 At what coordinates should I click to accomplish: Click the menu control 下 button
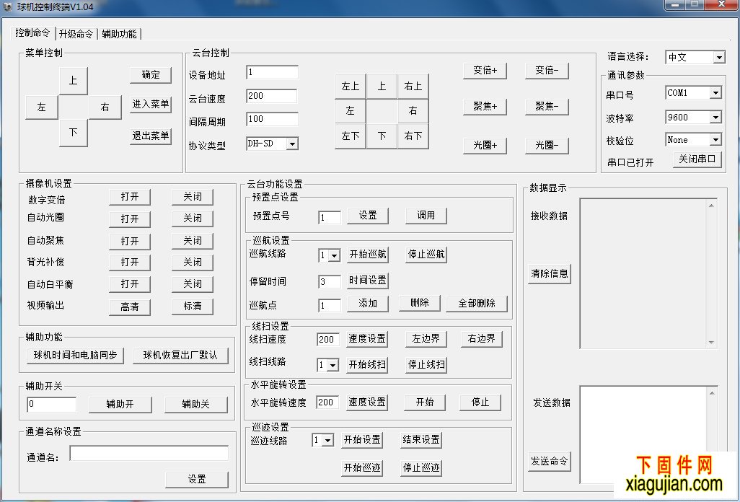(x=73, y=133)
